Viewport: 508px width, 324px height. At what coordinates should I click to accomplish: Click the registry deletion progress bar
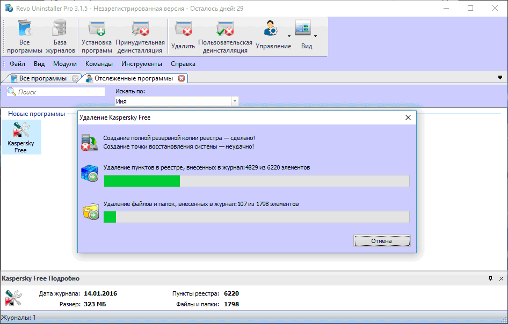(x=257, y=181)
